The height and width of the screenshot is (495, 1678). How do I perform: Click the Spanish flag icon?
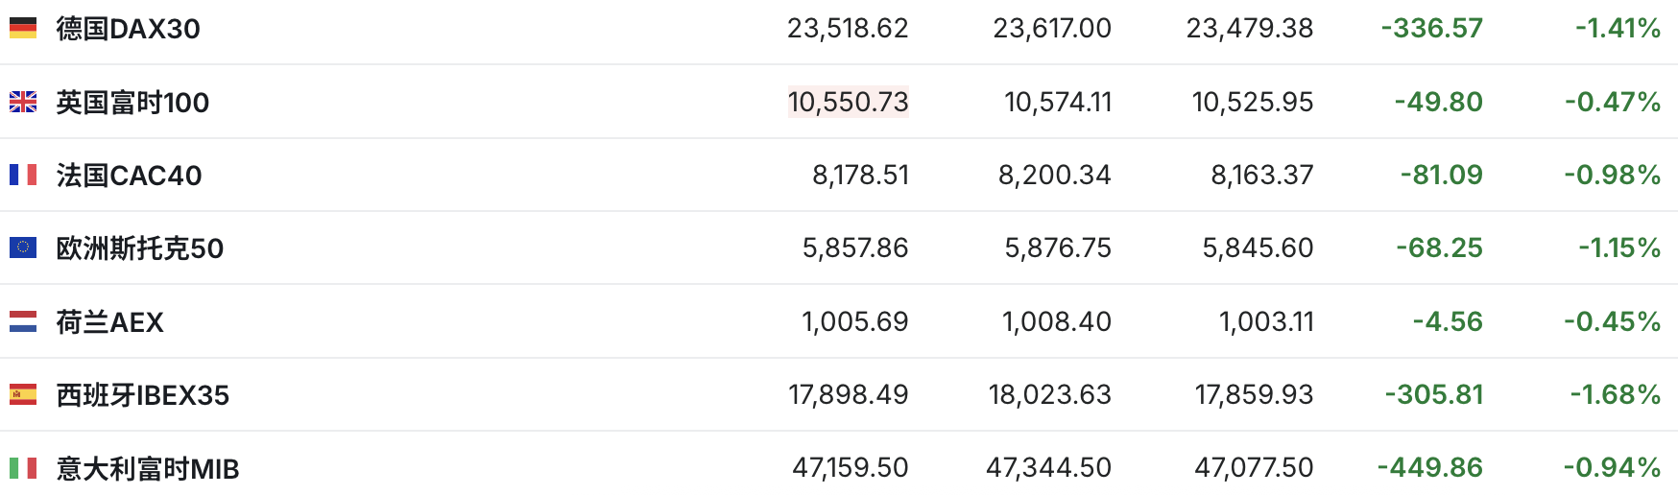(x=23, y=394)
